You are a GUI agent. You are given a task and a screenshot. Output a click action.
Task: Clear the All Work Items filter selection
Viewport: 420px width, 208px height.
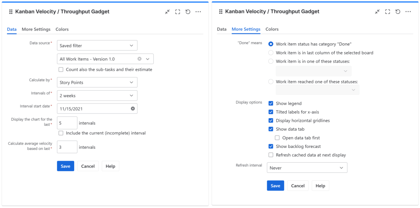[x=139, y=59]
